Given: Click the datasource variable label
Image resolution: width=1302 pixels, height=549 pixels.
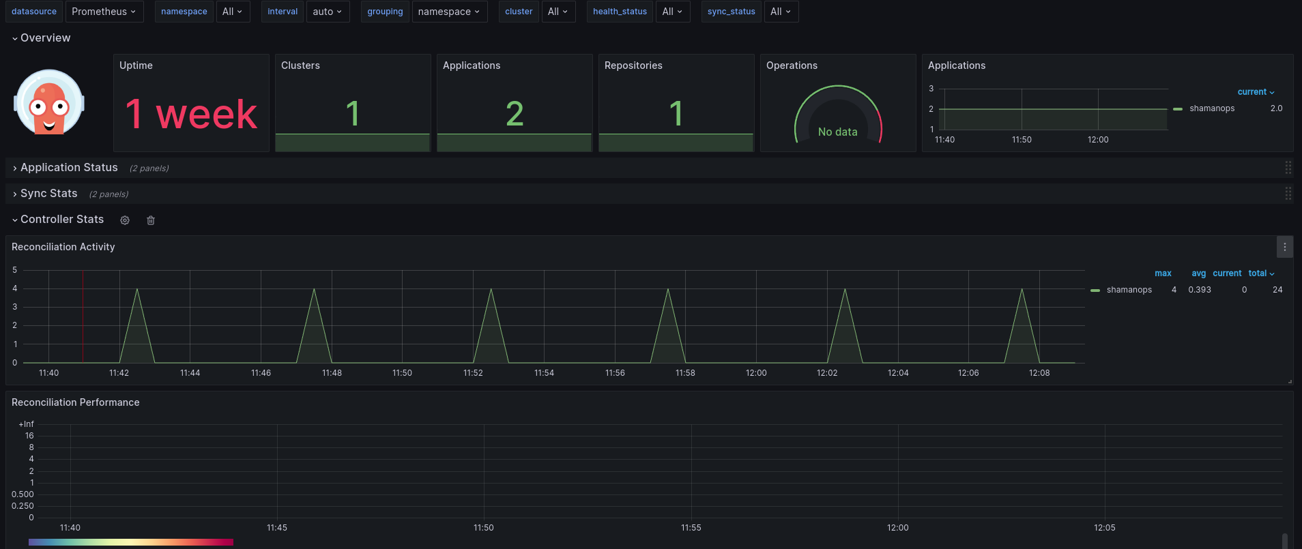Looking at the screenshot, I should (x=34, y=12).
